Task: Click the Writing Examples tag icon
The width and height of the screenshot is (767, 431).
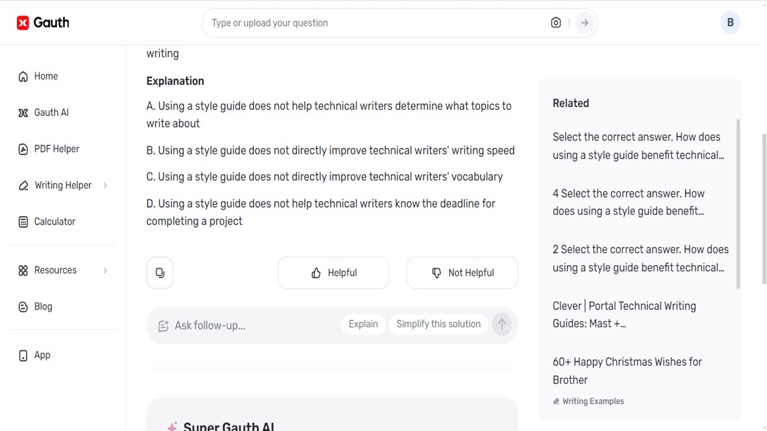Action: pyautogui.click(x=556, y=401)
